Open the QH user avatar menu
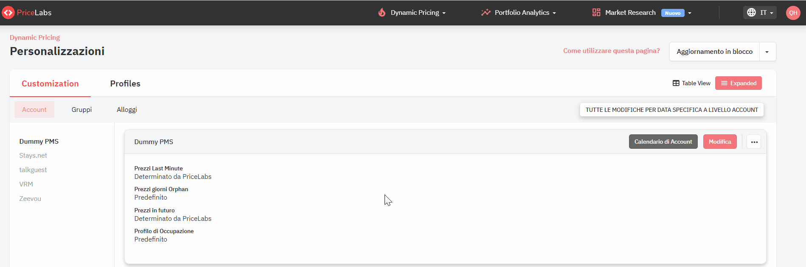Viewport: 806px width, 267px height. click(793, 13)
